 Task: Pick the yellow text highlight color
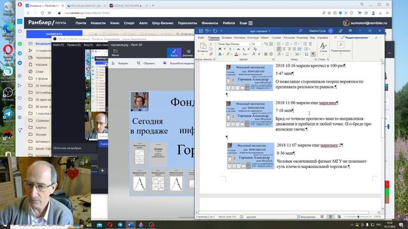[x=228, y=53]
